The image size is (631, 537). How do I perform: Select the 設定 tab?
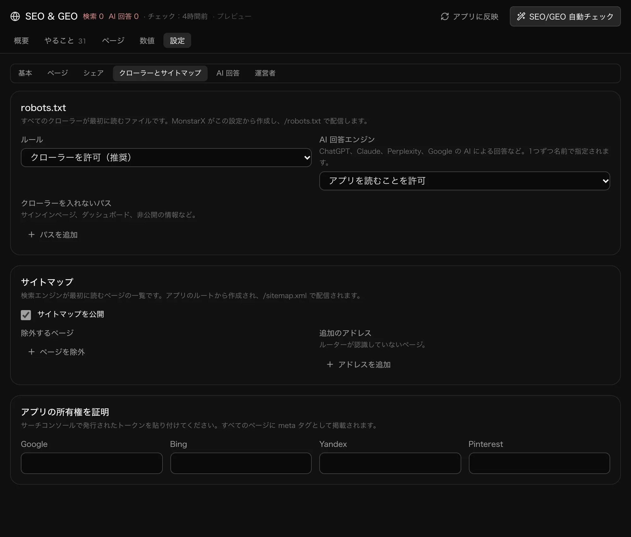[x=177, y=41]
